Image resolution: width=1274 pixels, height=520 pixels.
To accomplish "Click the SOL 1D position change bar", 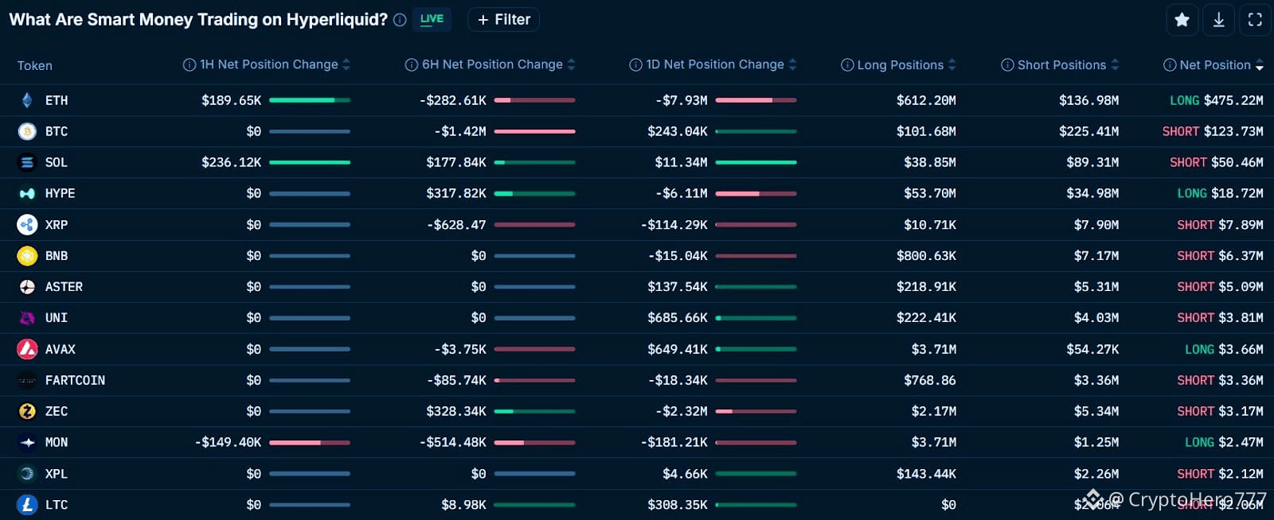I will pos(756,162).
